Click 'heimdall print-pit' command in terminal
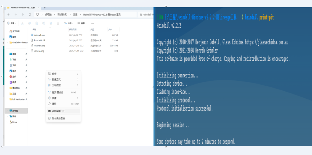 click(260, 18)
